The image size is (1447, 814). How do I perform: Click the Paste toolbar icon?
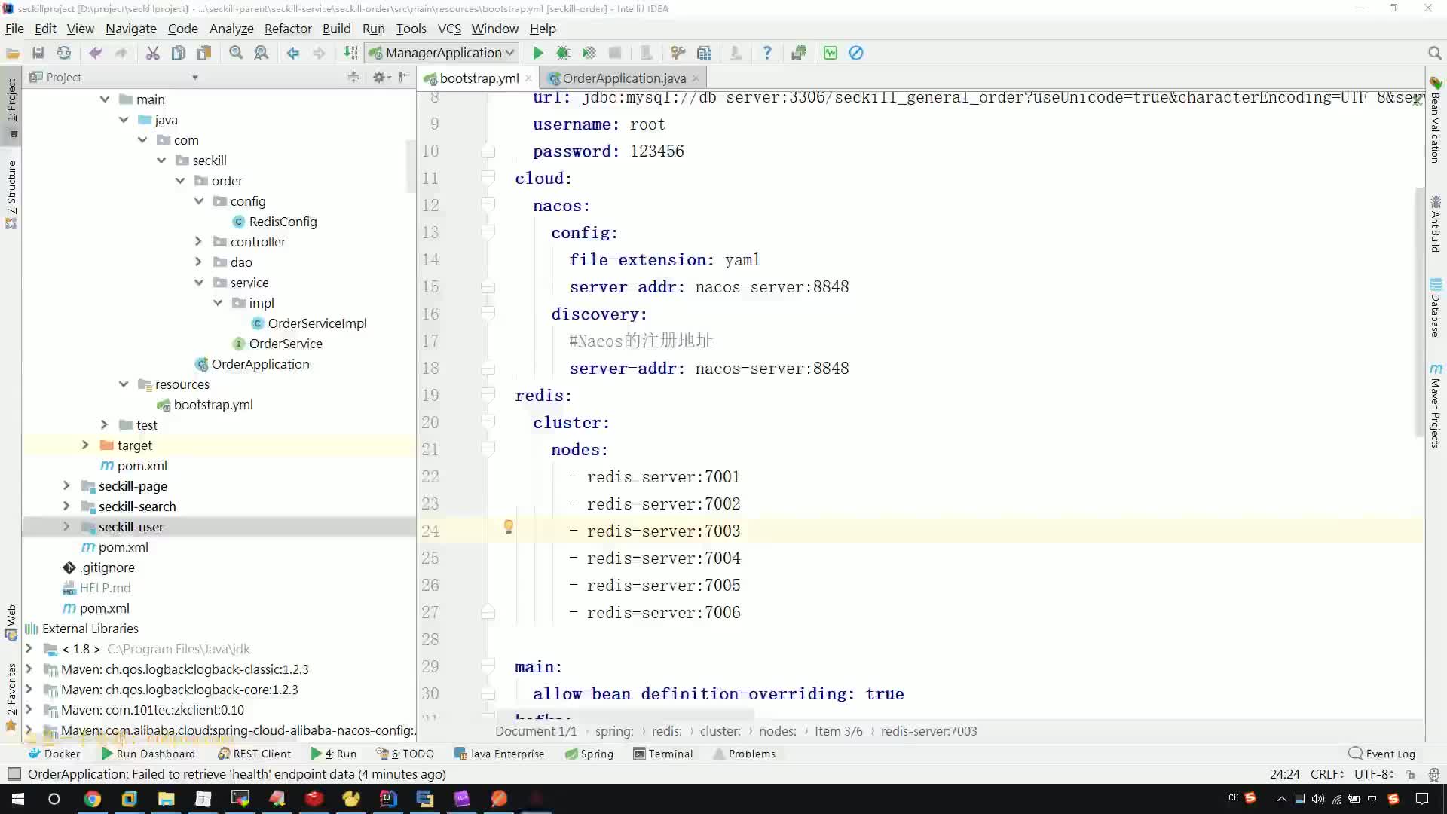point(204,53)
